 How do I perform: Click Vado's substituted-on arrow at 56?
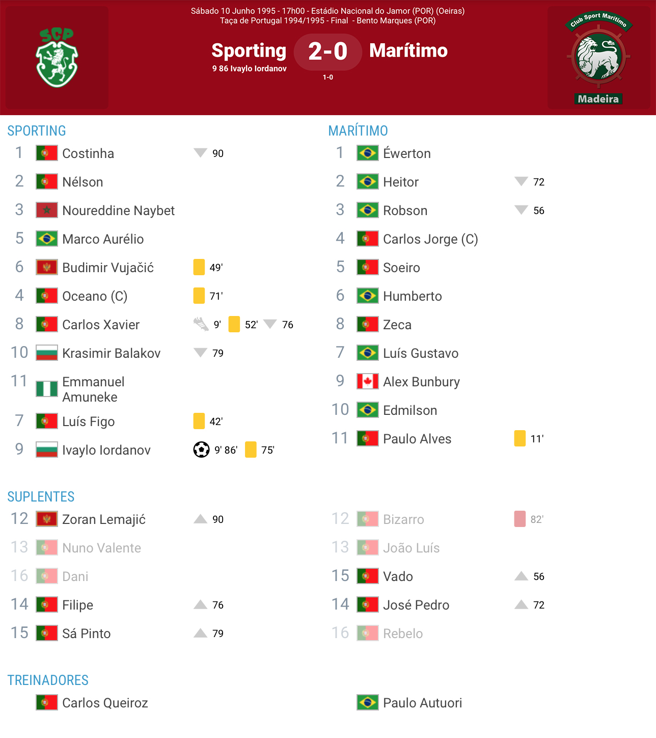[522, 576]
